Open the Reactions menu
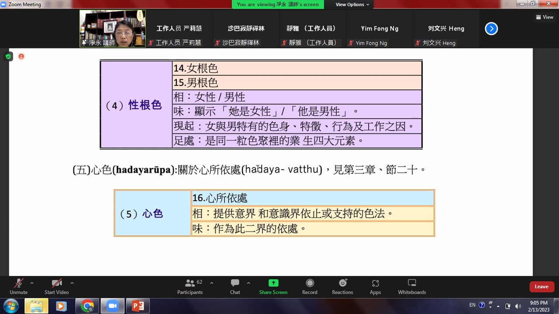 [x=342, y=283]
